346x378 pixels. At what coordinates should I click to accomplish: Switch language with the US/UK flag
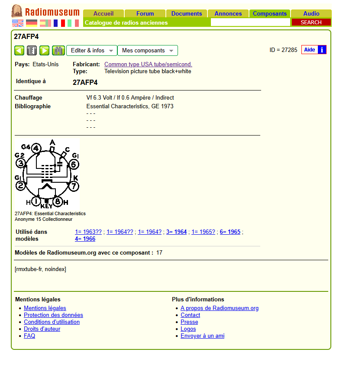coord(18,23)
